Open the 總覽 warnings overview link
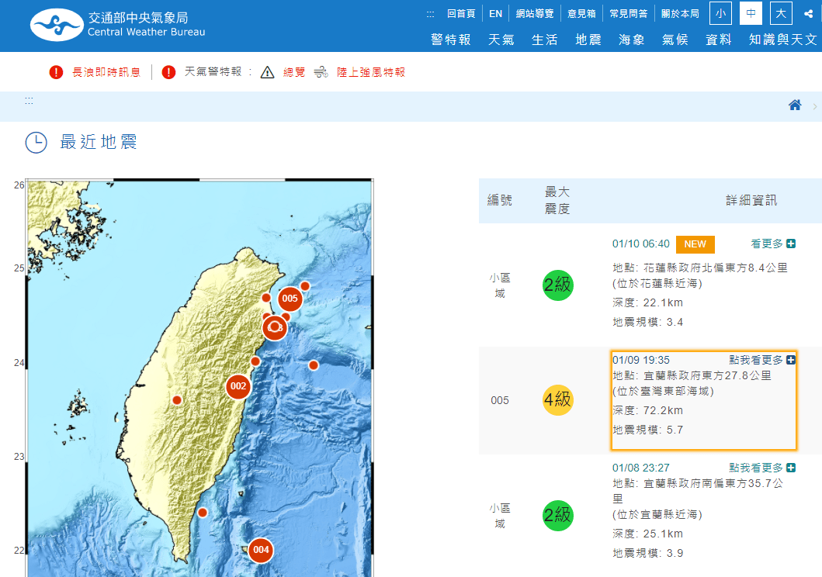The image size is (822, 577). pos(294,72)
